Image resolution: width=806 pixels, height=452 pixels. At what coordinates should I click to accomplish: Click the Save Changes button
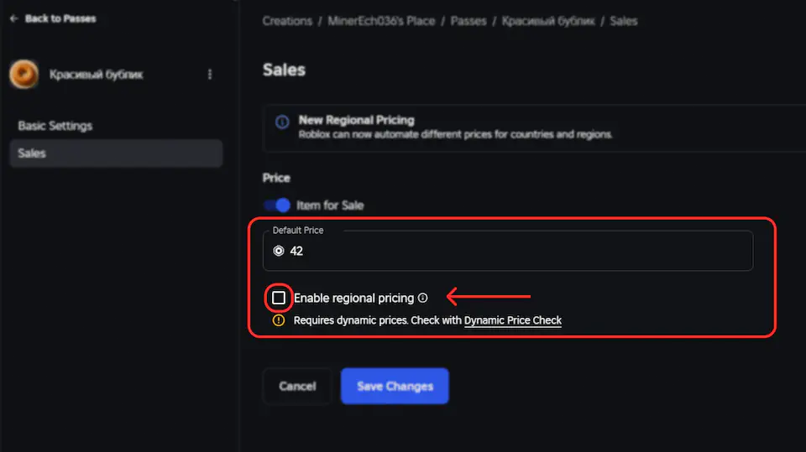tap(395, 387)
